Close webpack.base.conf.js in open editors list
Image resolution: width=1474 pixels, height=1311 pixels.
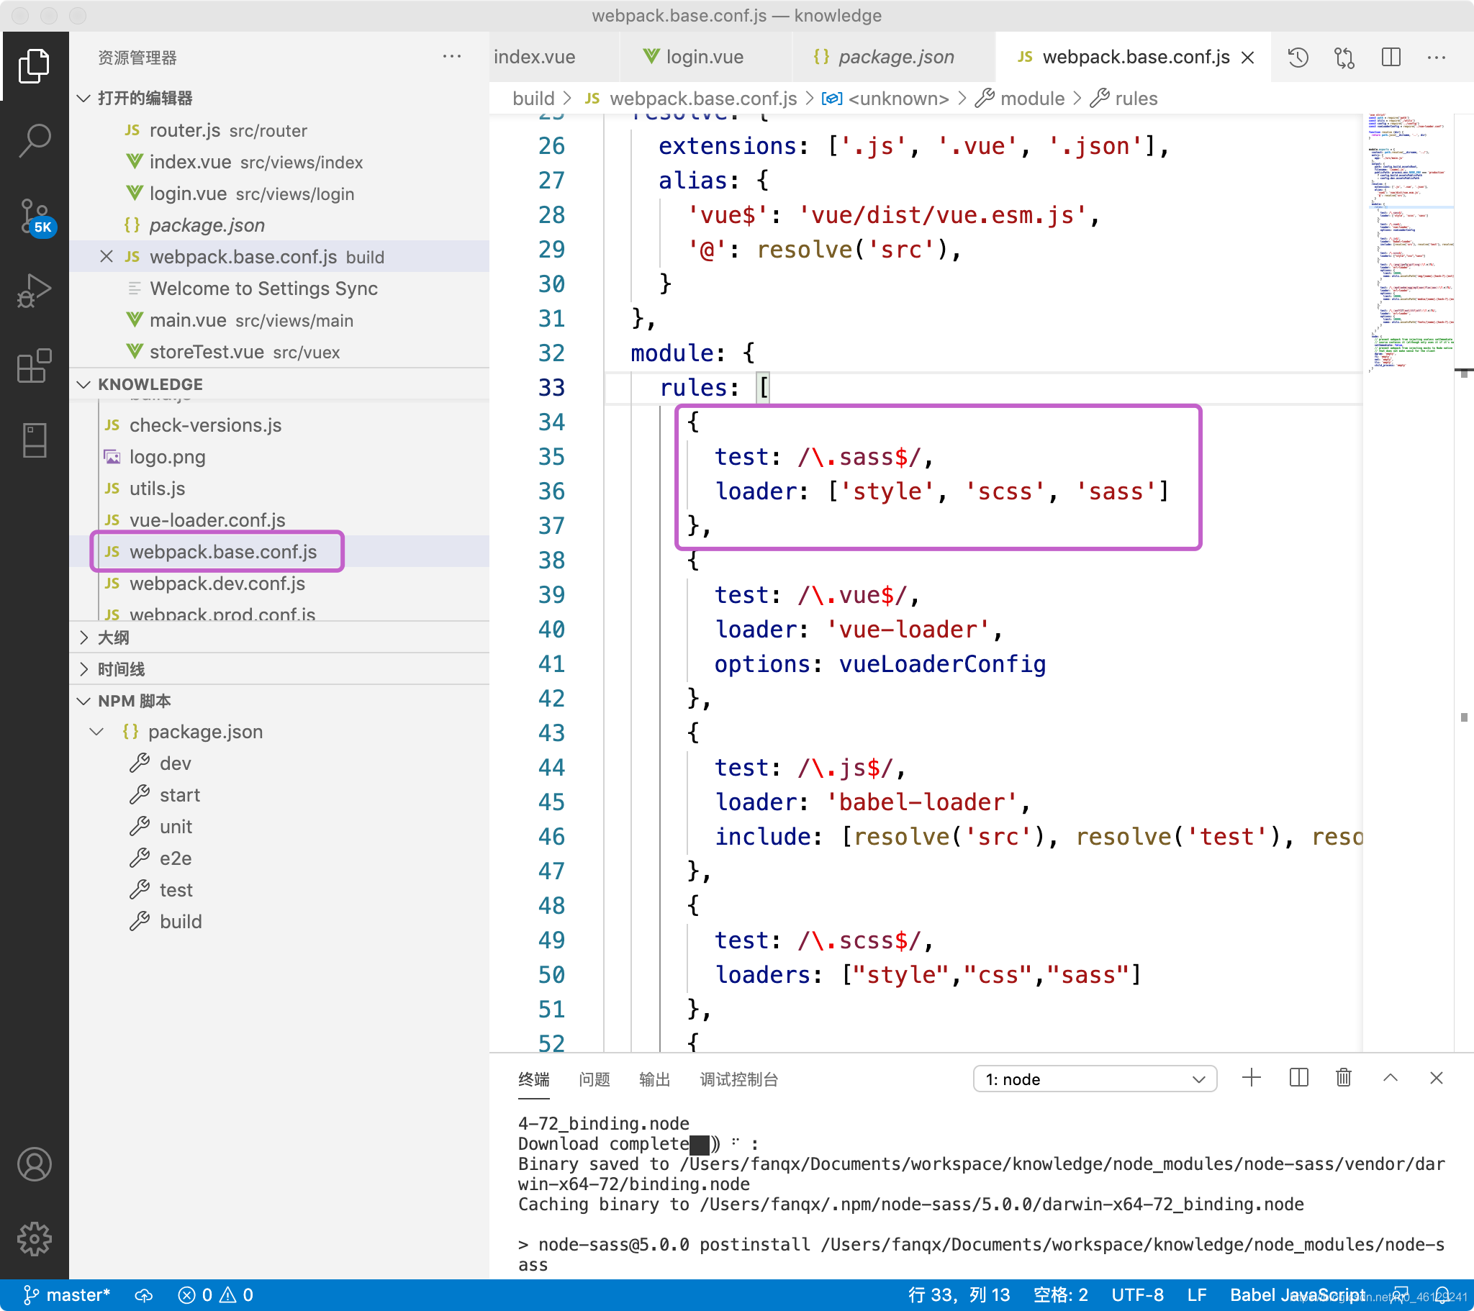point(107,257)
